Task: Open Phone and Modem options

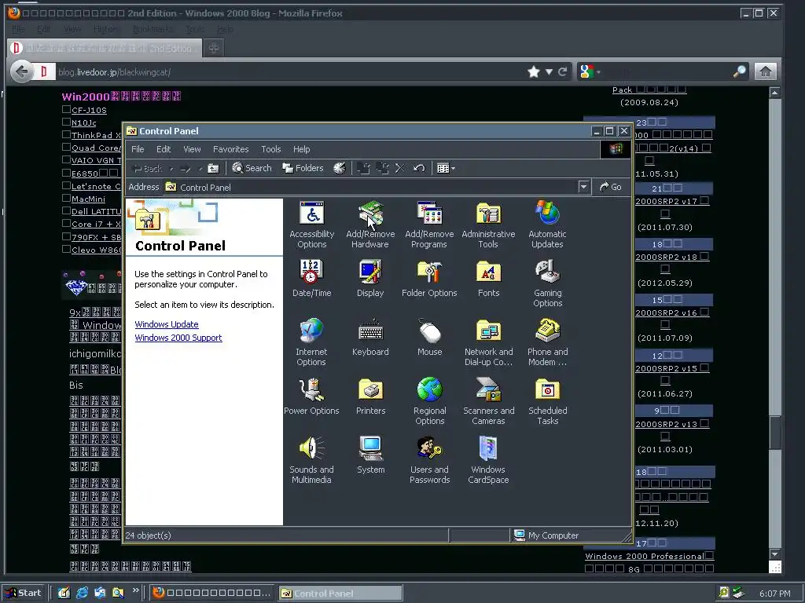Action: coord(547,342)
